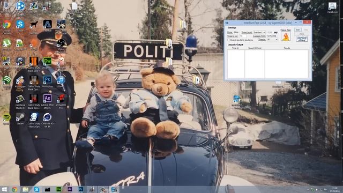Click the Times to run input field
Viewport: 343px width, 193px height.
243,36
